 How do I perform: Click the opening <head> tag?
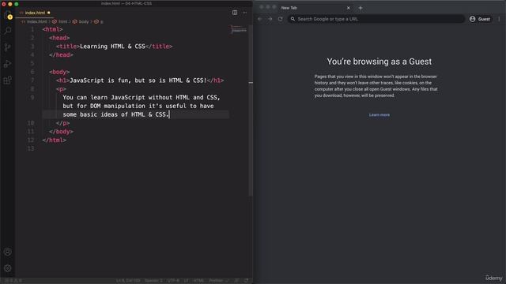(x=59, y=38)
